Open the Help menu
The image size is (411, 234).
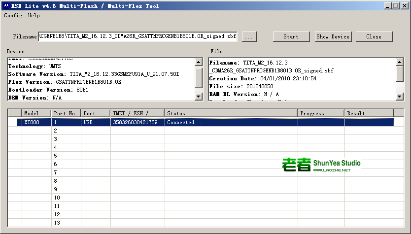[x=34, y=16]
